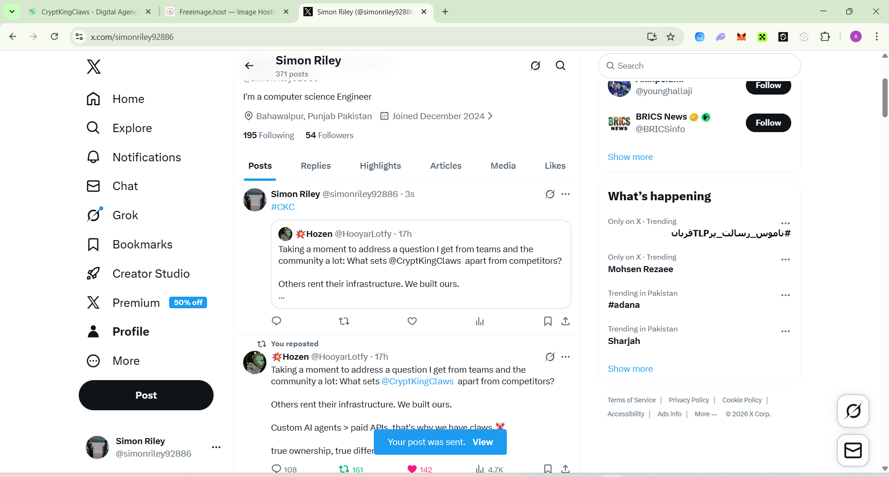Switch to the Highlights tab
This screenshot has height=477, width=889.
[380, 166]
